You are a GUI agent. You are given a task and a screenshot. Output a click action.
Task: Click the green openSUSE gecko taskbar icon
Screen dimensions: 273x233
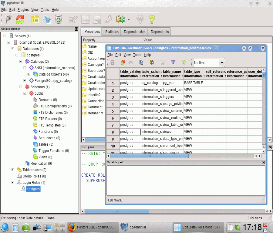[26, 228]
